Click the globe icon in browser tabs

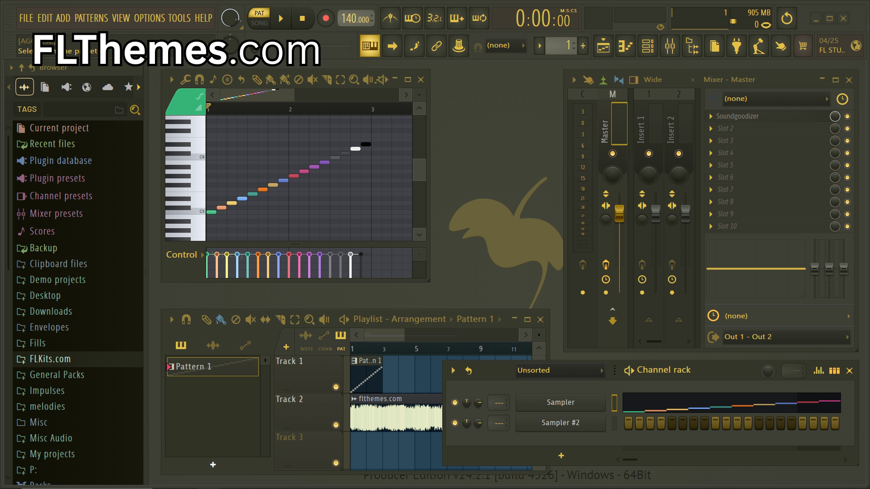tap(87, 87)
